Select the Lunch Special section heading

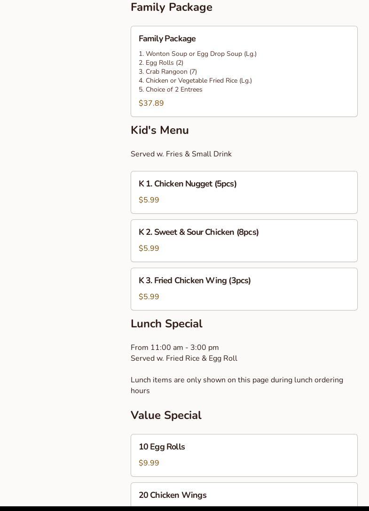(x=166, y=324)
